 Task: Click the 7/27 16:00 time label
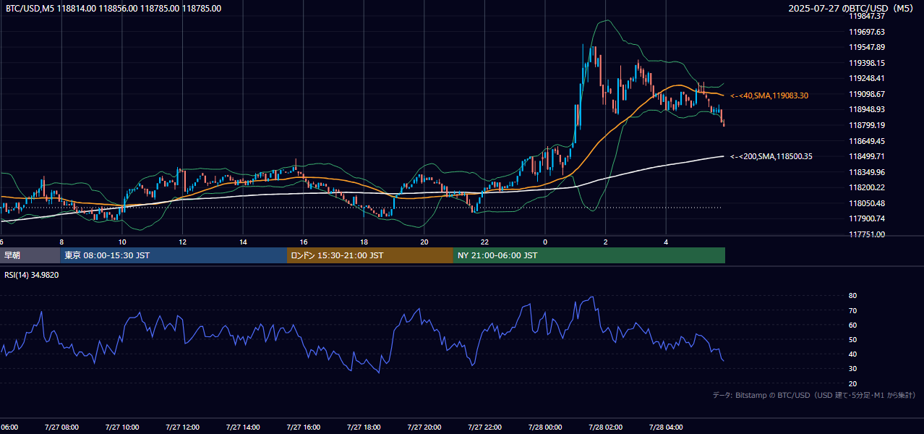[303, 427]
